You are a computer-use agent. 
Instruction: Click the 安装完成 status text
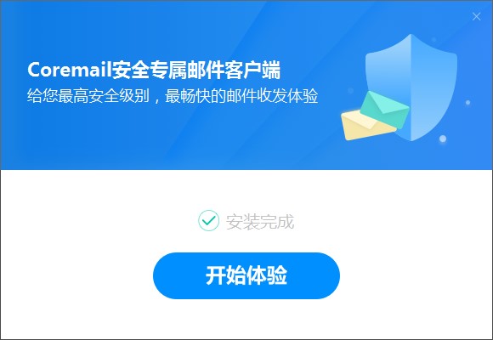point(260,221)
